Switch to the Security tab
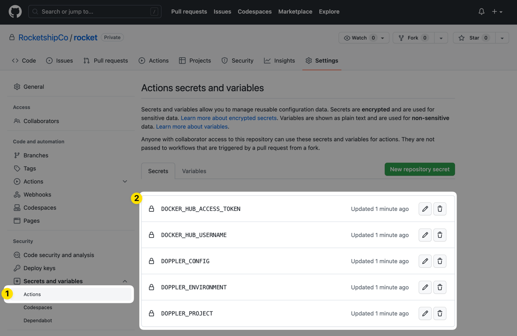Image resolution: width=517 pixels, height=336 pixels. coord(237,60)
